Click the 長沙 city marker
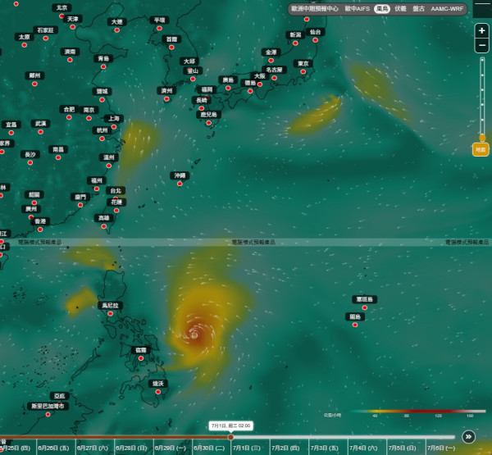 coord(30,162)
